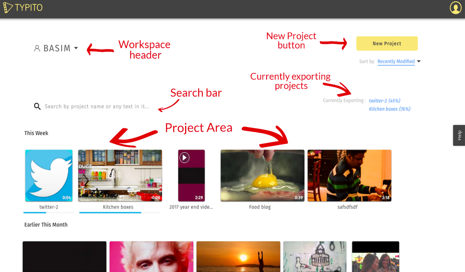This screenshot has height=272, width=465.
Task: Open the pink-background face project thumbnail
Action: [151, 257]
